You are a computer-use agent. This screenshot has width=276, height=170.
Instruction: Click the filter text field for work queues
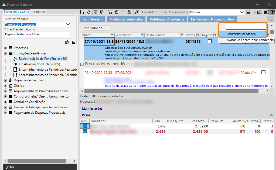[37, 34]
